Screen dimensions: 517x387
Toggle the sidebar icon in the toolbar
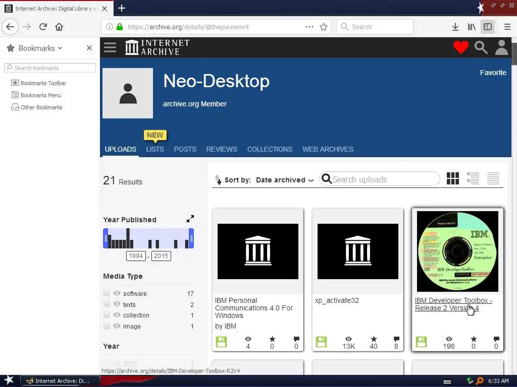point(488,27)
